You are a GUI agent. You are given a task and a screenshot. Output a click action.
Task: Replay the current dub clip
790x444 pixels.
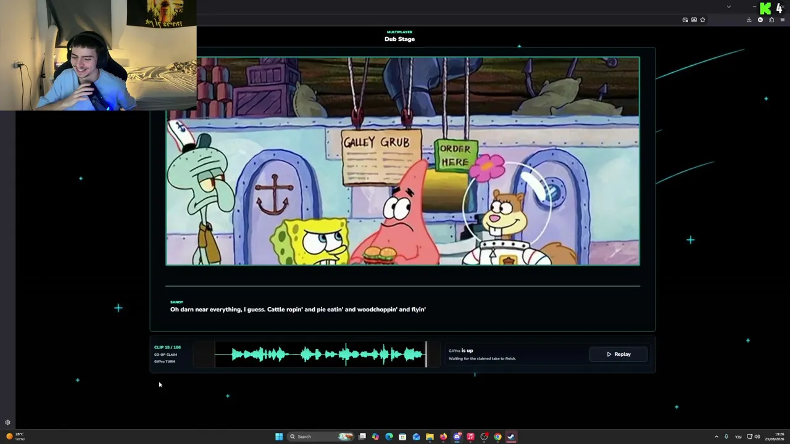(618, 354)
